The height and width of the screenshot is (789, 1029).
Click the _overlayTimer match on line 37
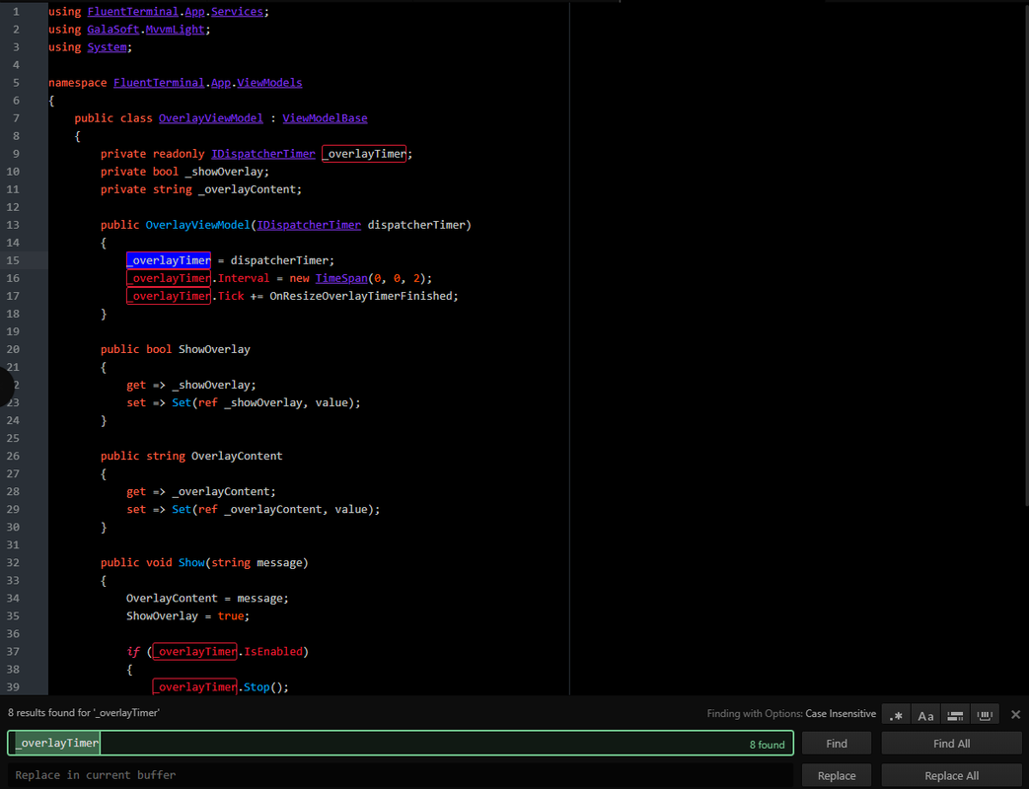tap(195, 651)
